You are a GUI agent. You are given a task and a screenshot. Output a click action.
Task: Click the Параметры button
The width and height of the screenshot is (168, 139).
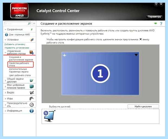pos(154,17)
